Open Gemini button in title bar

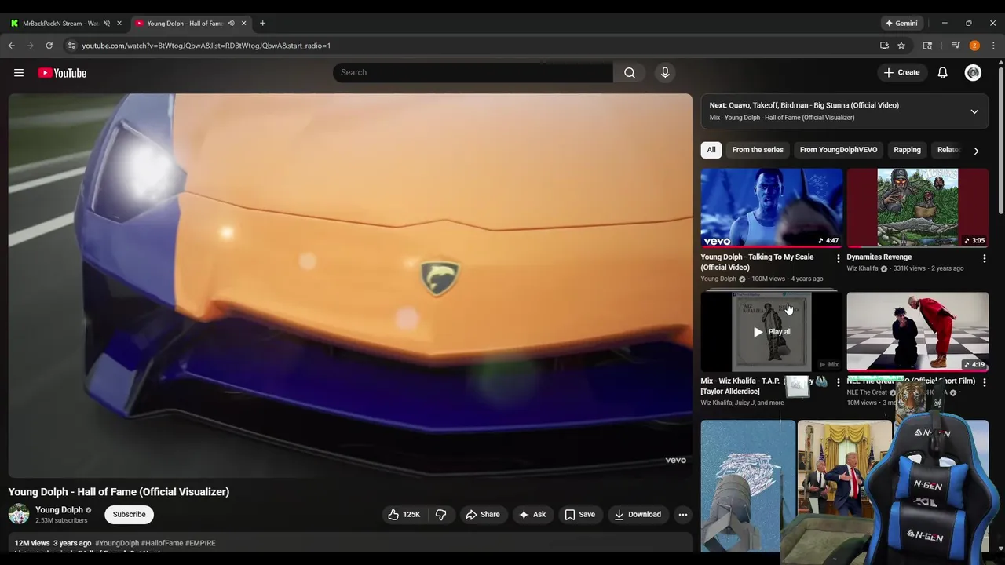pyautogui.click(x=901, y=23)
